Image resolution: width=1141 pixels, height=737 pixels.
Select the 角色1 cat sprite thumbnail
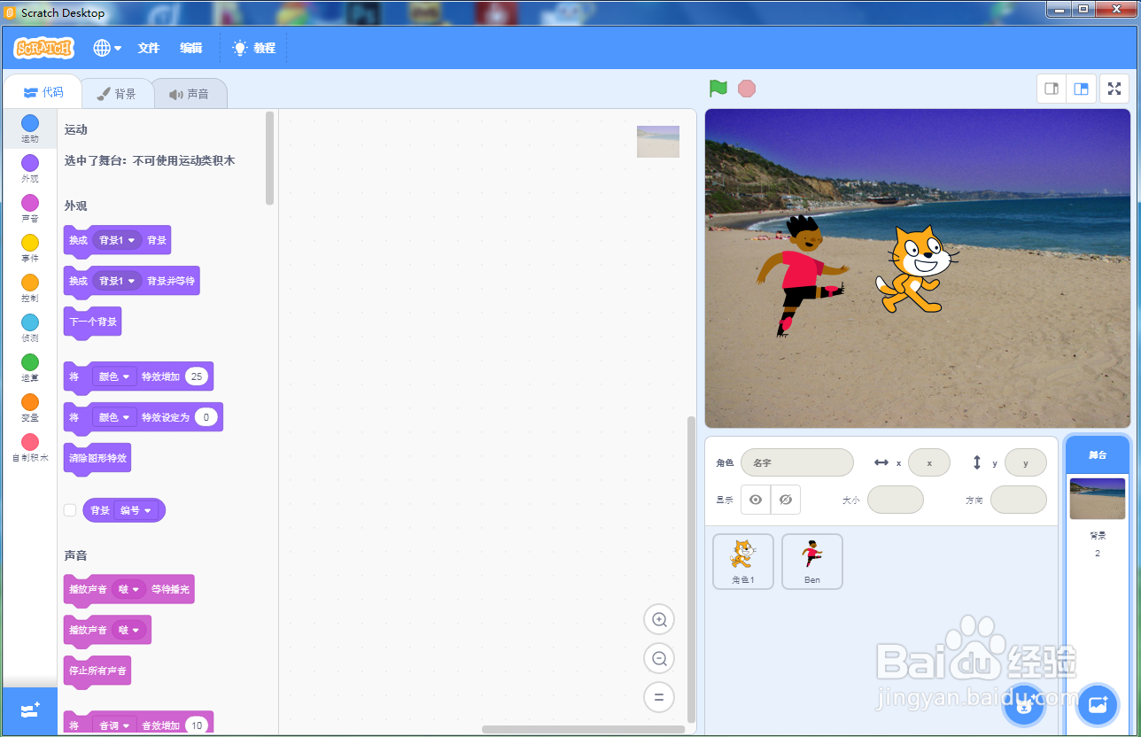[x=743, y=562]
